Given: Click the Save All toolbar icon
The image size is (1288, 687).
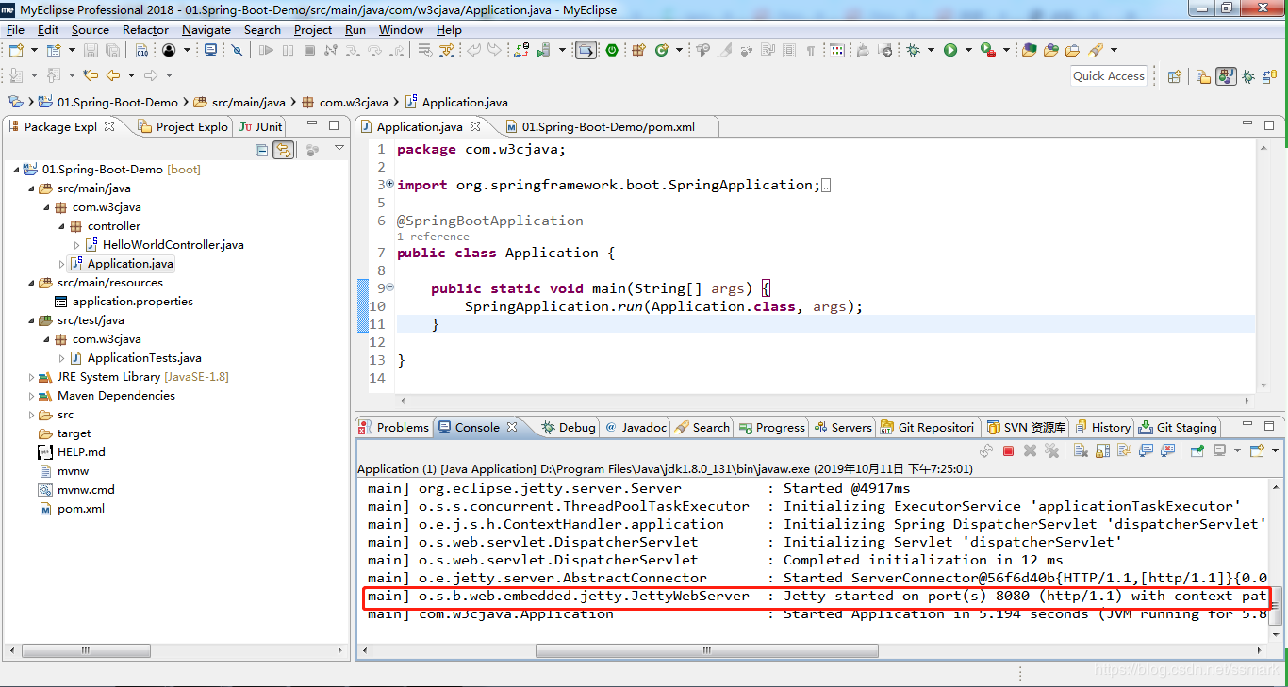Looking at the screenshot, I should [x=113, y=50].
